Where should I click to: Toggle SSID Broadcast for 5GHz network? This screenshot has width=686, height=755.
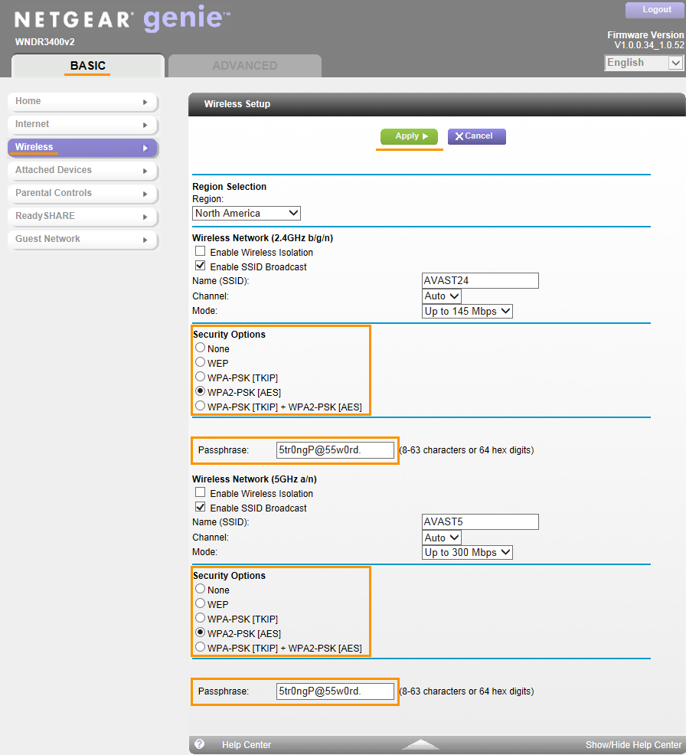201,507
